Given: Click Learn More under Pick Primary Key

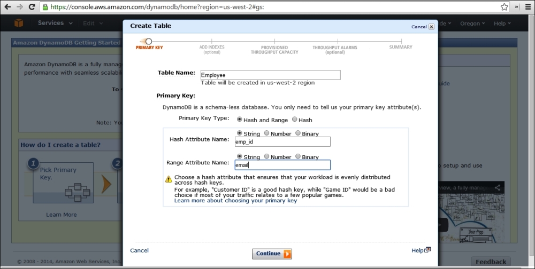Looking at the screenshot, I should point(62,215).
